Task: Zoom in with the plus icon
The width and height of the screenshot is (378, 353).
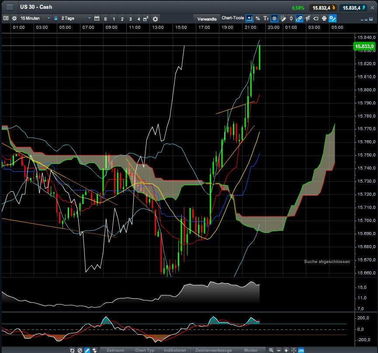Action: [286, 350]
